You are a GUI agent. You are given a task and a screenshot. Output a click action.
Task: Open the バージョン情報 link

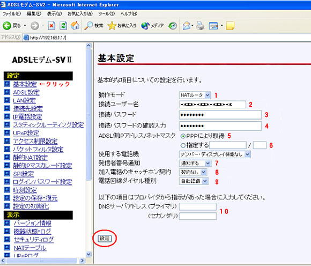(x=33, y=223)
